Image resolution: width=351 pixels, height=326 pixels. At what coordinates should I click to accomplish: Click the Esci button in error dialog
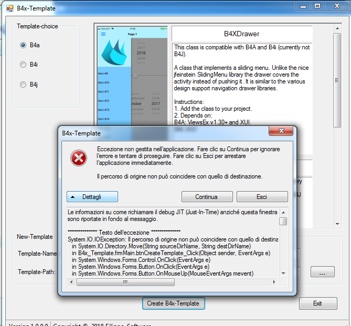click(x=262, y=197)
